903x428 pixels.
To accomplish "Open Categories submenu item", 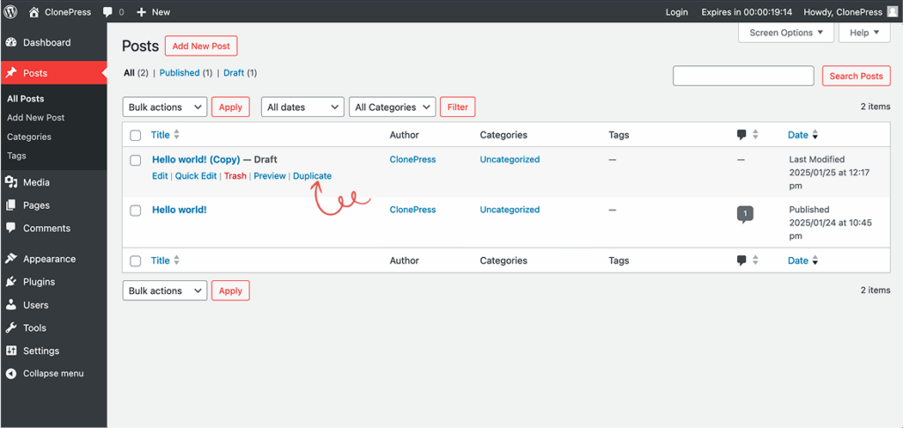I will coord(29,137).
